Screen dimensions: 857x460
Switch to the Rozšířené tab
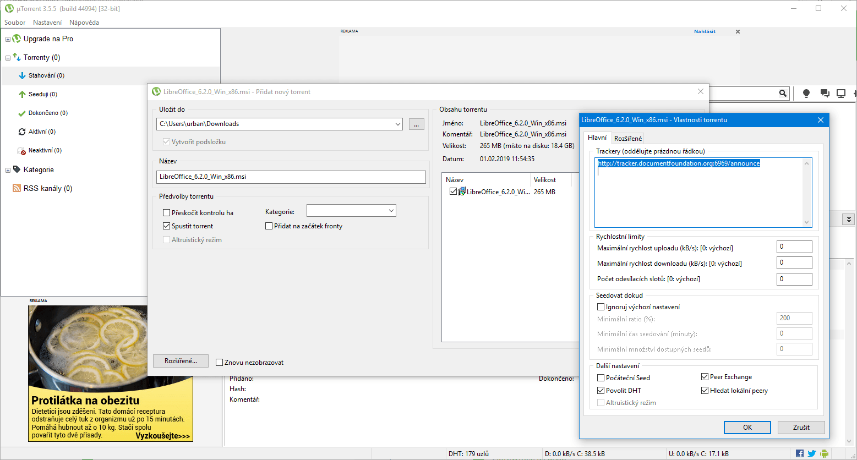click(629, 138)
